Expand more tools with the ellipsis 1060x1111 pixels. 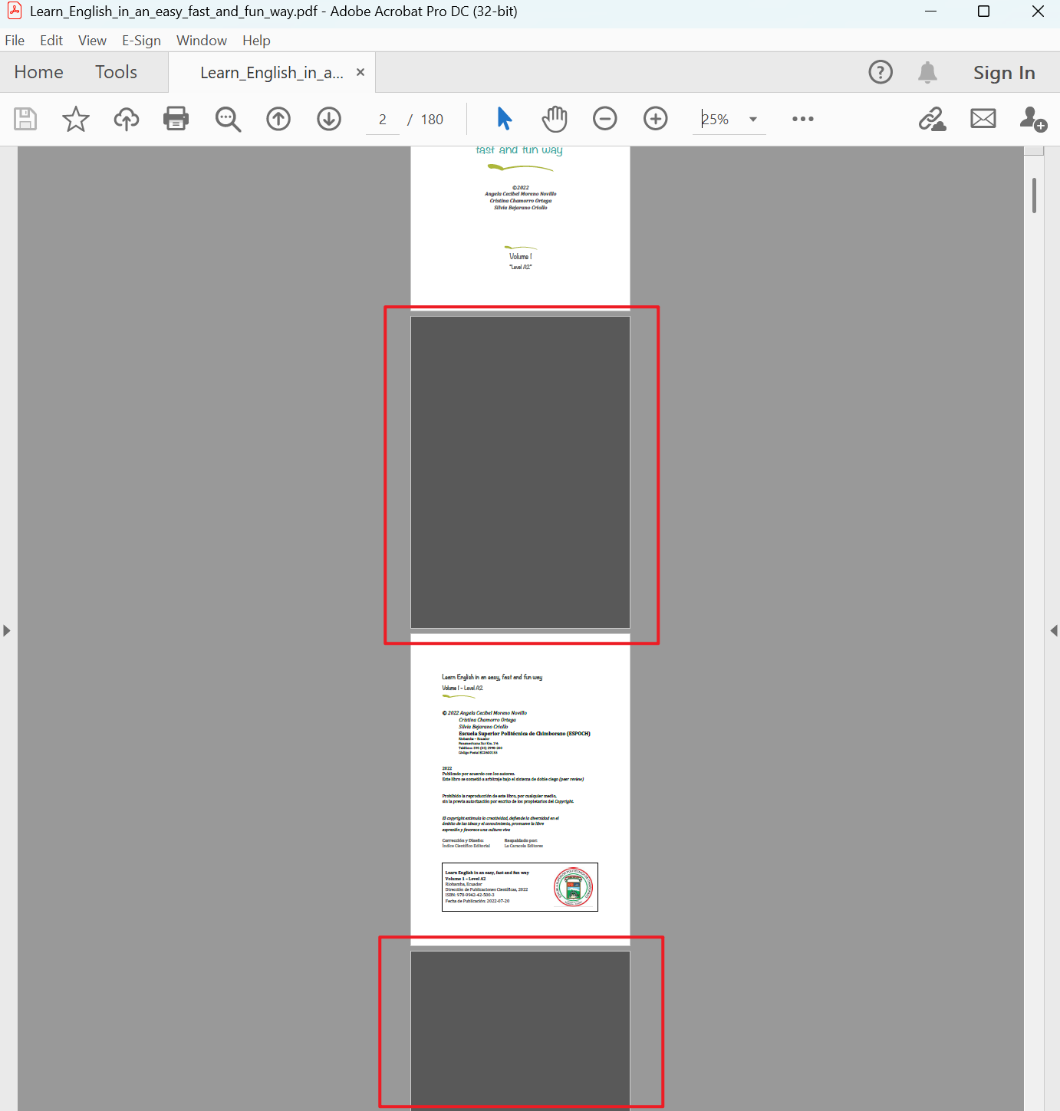(x=802, y=119)
